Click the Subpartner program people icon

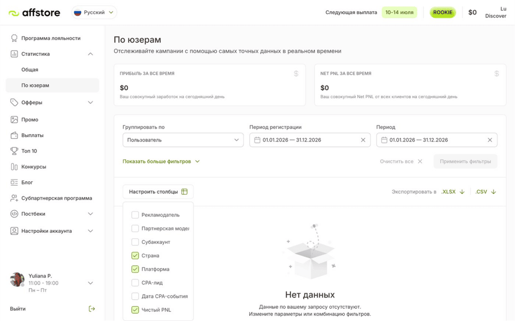[14, 198]
